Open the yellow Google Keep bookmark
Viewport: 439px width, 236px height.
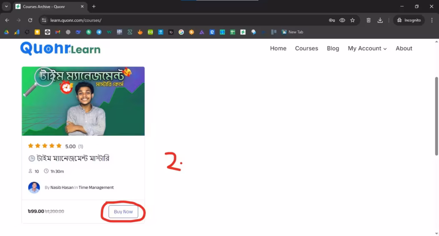tap(37, 32)
